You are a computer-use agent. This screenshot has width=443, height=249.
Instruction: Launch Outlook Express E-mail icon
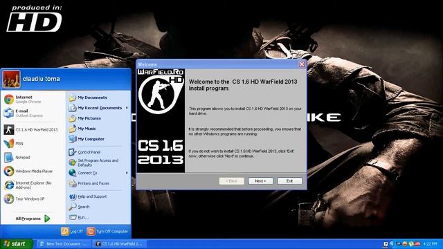pos(9,113)
